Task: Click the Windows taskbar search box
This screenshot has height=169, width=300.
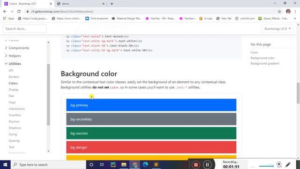Action: point(48,165)
